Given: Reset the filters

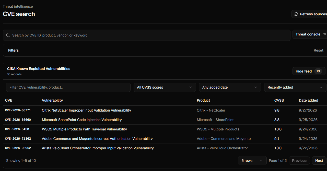Looking at the screenshot, I should click(x=319, y=50).
